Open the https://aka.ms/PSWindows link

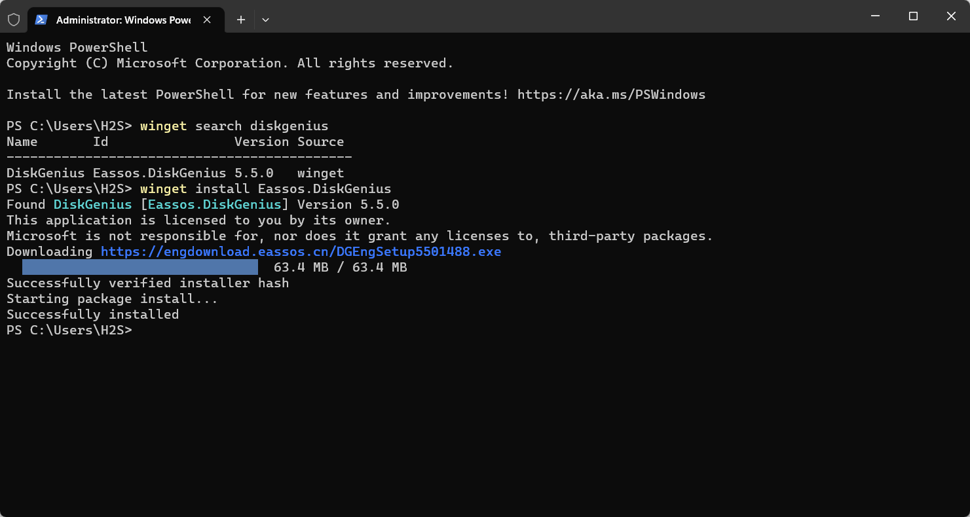[x=611, y=95]
